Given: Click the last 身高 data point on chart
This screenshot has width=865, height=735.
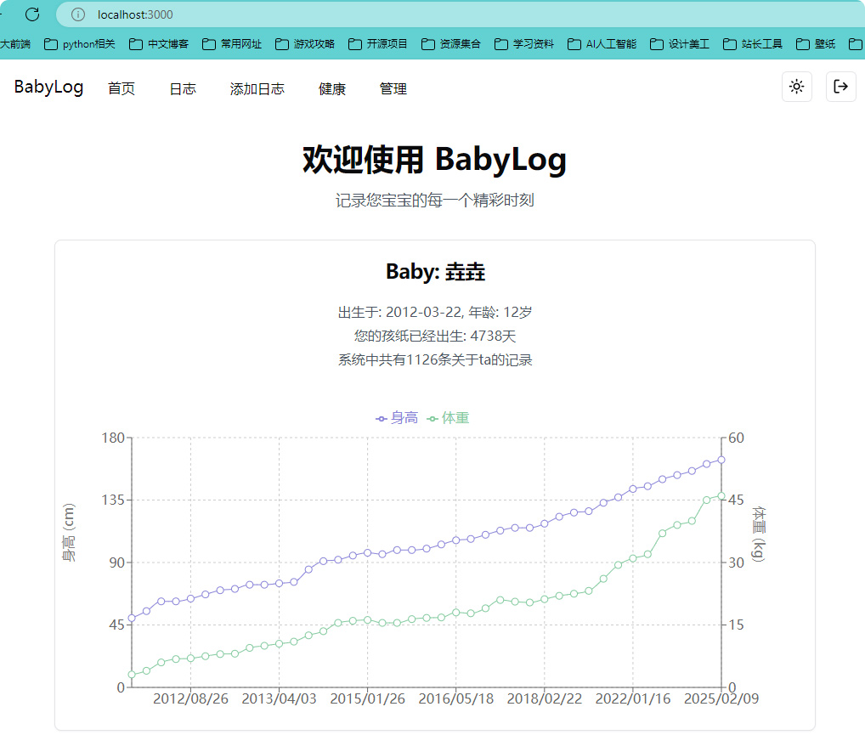Looking at the screenshot, I should (721, 460).
